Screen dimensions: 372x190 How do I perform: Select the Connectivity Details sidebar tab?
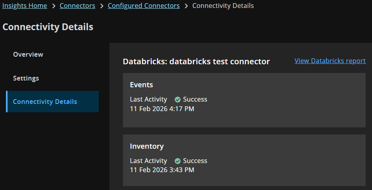coord(45,102)
